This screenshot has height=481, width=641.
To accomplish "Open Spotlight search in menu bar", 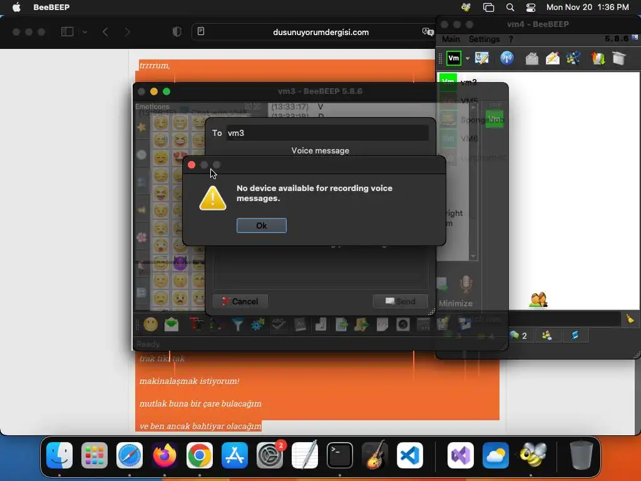I will 510,7.
